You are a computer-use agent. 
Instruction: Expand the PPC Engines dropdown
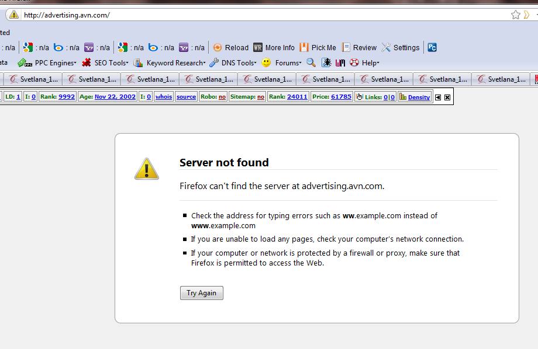coord(47,62)
